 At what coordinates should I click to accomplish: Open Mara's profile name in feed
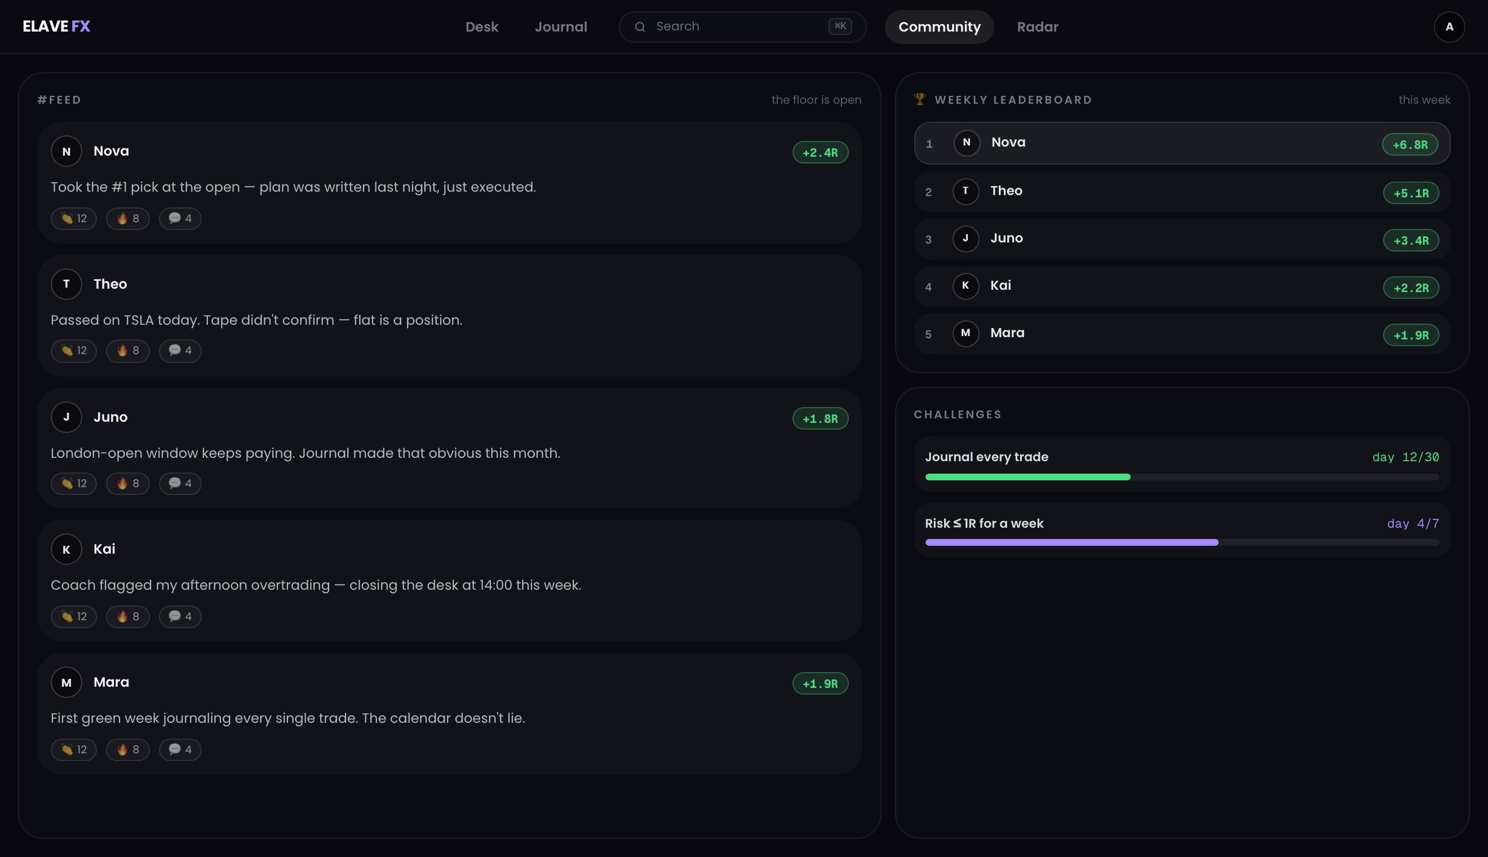111,682
